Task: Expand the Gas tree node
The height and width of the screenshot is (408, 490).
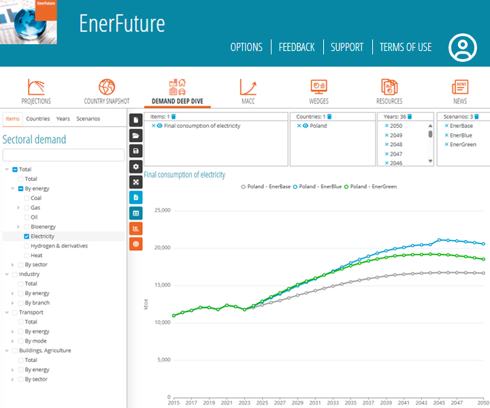Action: click(19, 207)
